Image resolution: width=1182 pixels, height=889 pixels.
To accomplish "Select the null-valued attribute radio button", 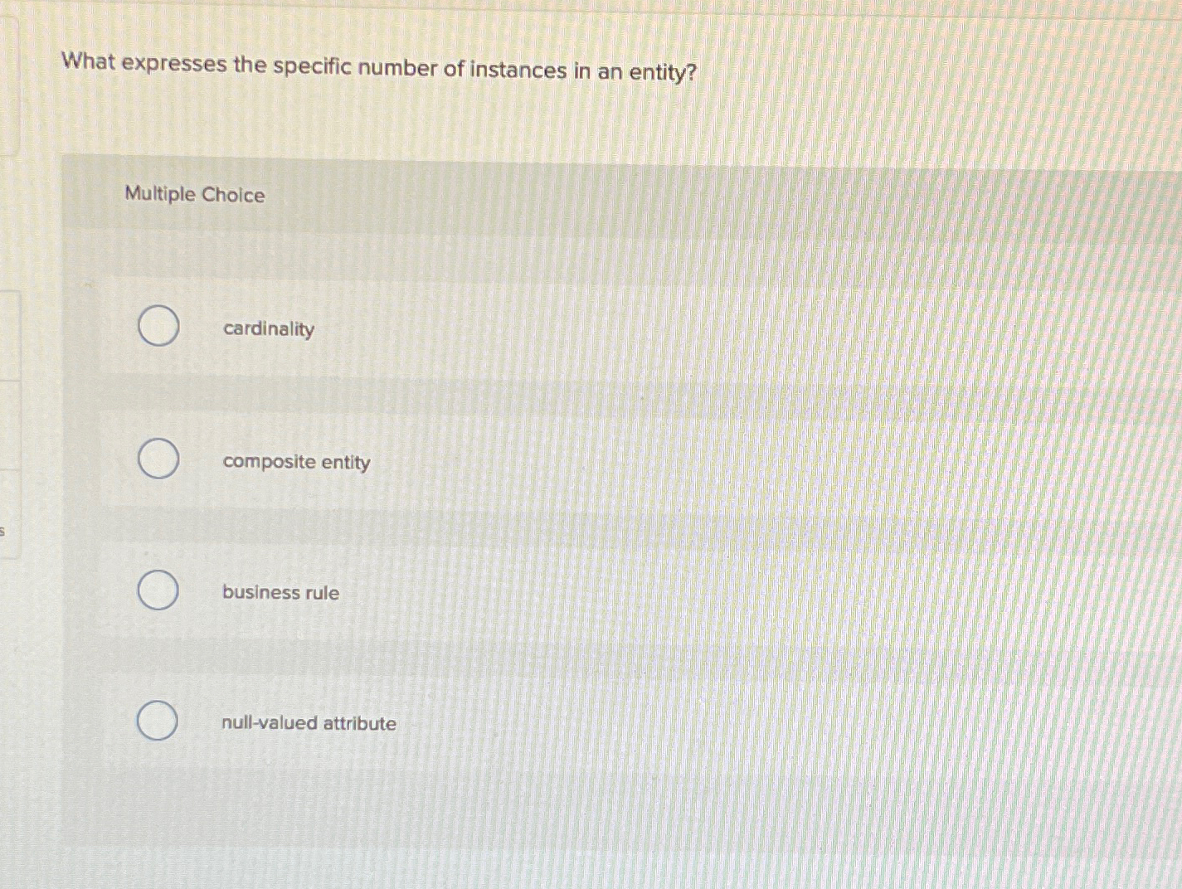I will point(157,721).
